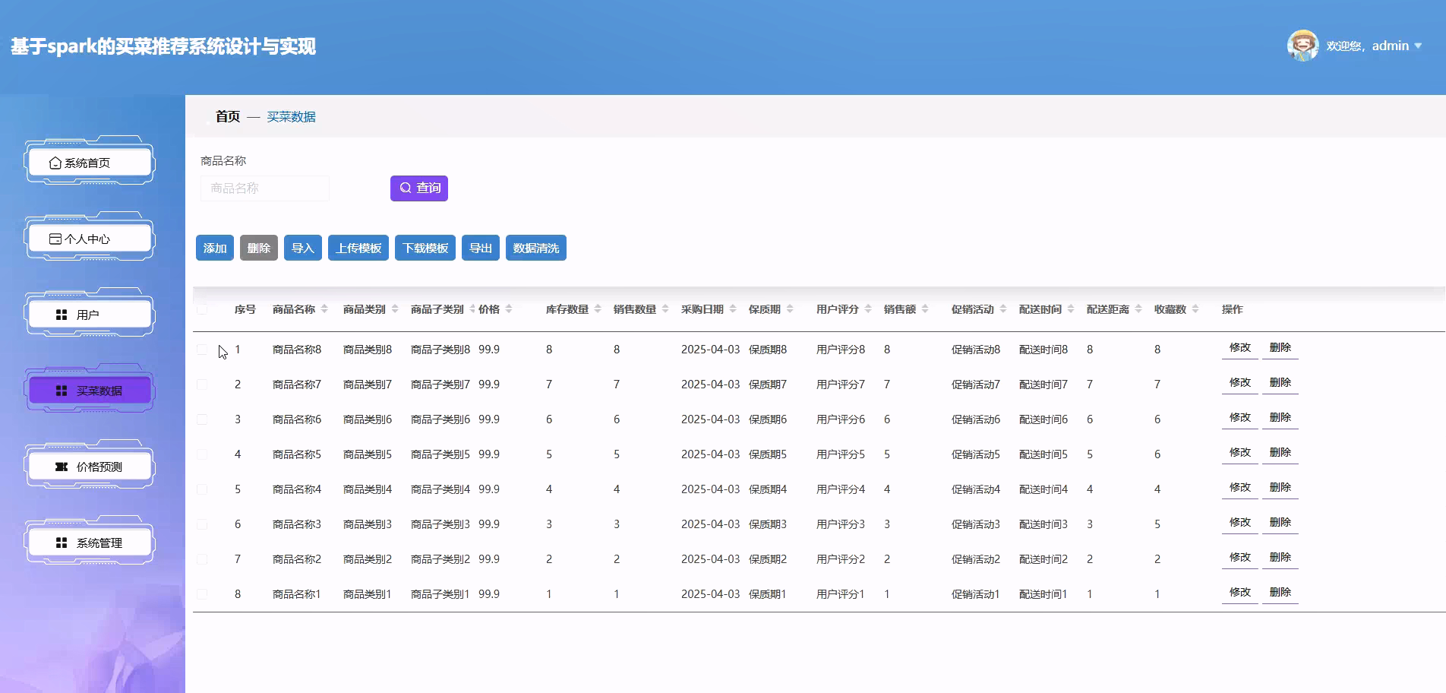The height and width of the screenshot is (693, 1446).
Task: Check the box for row 商品名称4
Action: coord(202,489)
